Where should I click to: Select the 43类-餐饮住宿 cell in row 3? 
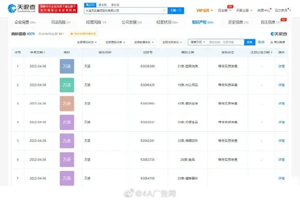point(187,103)
